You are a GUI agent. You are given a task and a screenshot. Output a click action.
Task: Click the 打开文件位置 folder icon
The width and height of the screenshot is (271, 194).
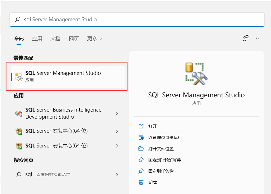[x=141, y=149]
